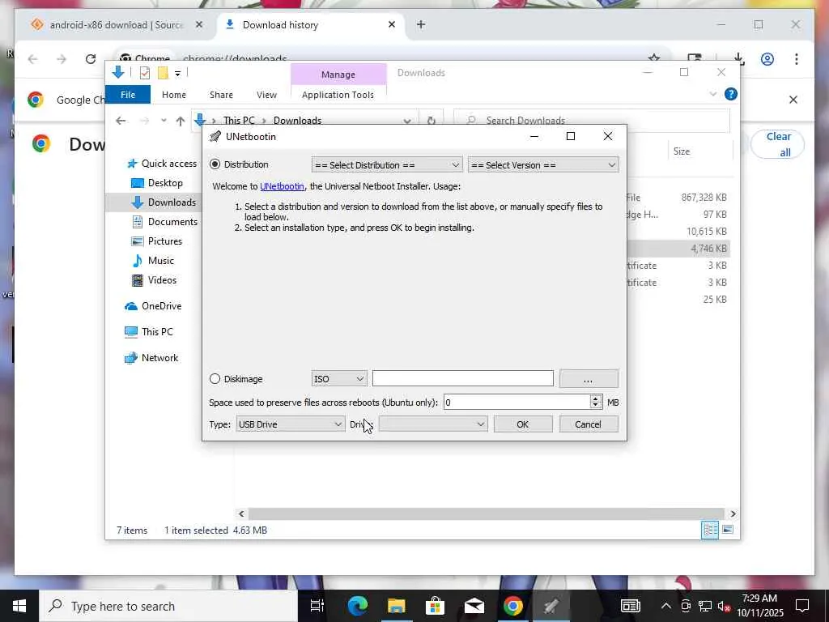Image resolution: width=829 pixels, height=622 pixels.
Task: Open the View ribbon tab
Action: 266,95
